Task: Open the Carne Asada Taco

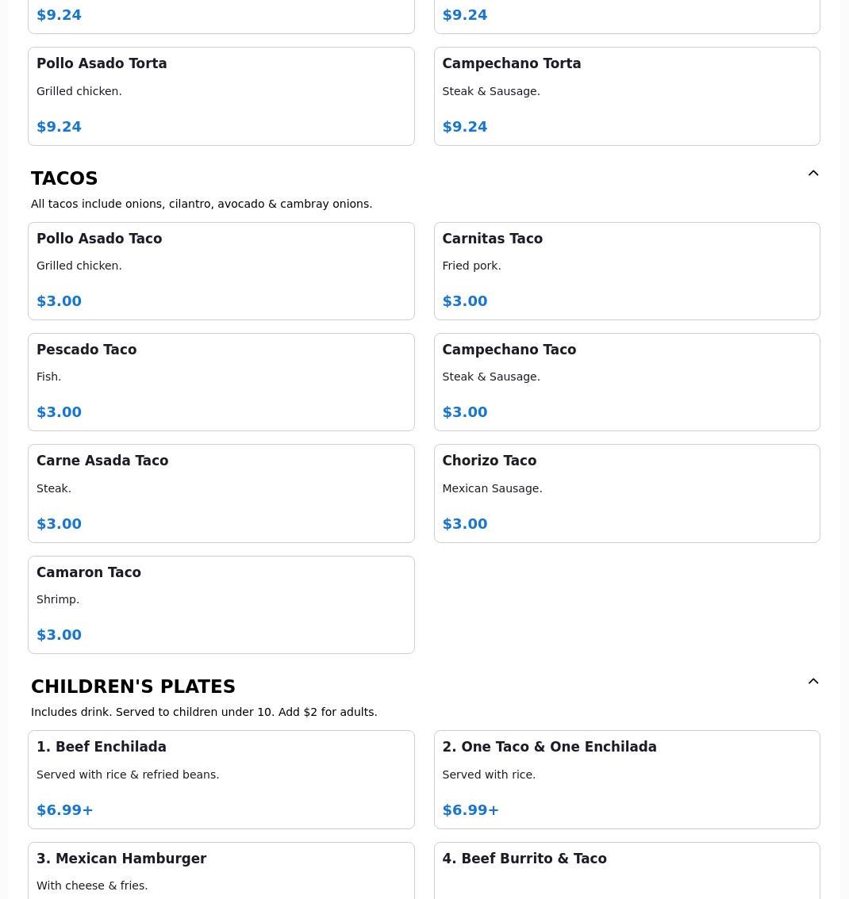Action: tap(221, 493)
